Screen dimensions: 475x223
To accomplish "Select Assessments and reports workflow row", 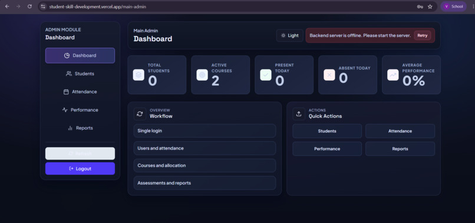I will [204, 183].
